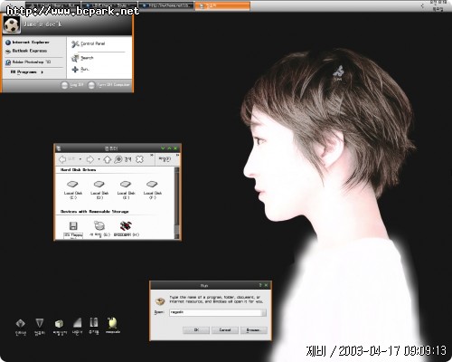Expand the explorer toolbar overflow chevron
Image resolution: width=452 pixels, height=362 pixels.
[152, 155]
